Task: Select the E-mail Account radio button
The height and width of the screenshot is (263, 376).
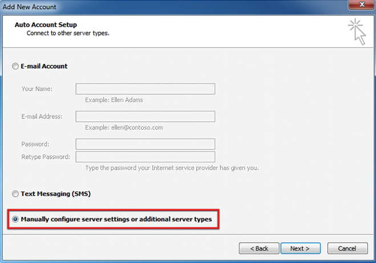Action: pos(15,66)
